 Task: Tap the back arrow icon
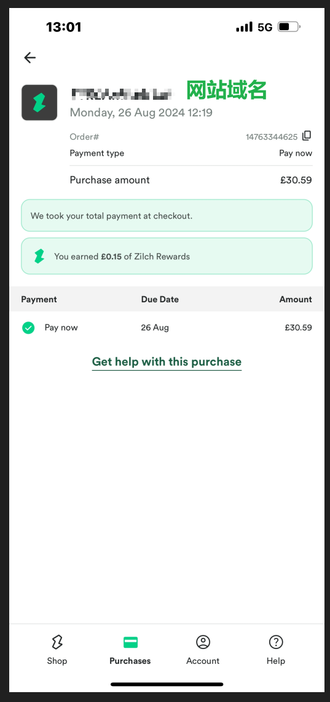(x=30, y=57)
